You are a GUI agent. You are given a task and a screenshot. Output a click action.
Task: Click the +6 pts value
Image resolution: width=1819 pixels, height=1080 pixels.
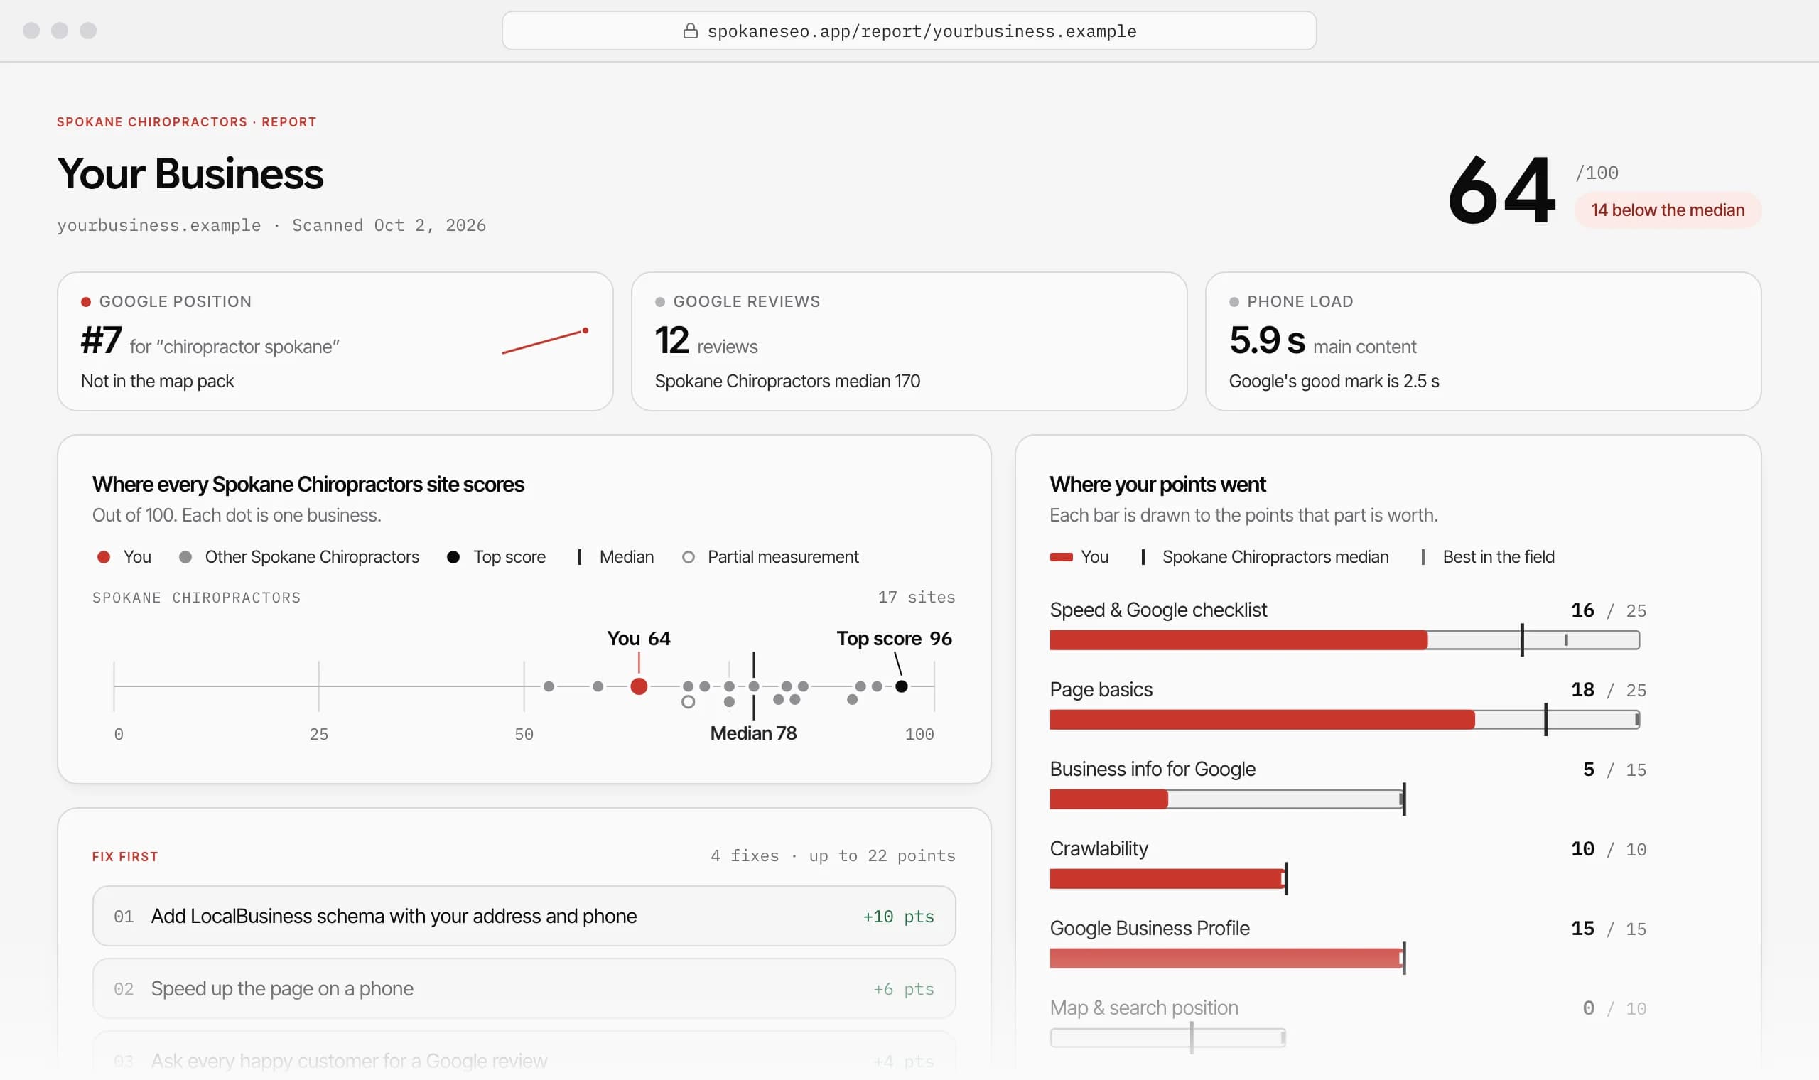coord(903,989)
